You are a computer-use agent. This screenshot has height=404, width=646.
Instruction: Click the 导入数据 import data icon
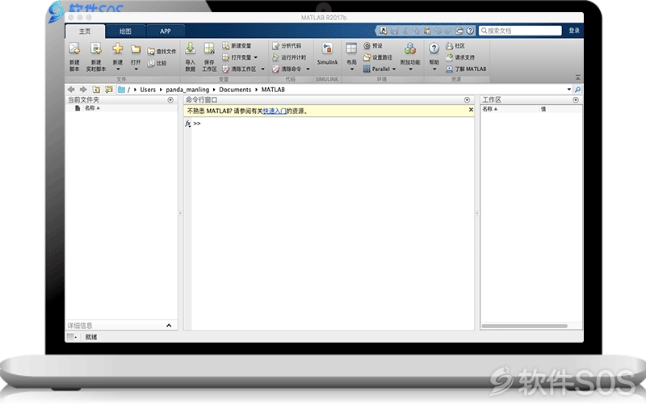tap(190, 48)
